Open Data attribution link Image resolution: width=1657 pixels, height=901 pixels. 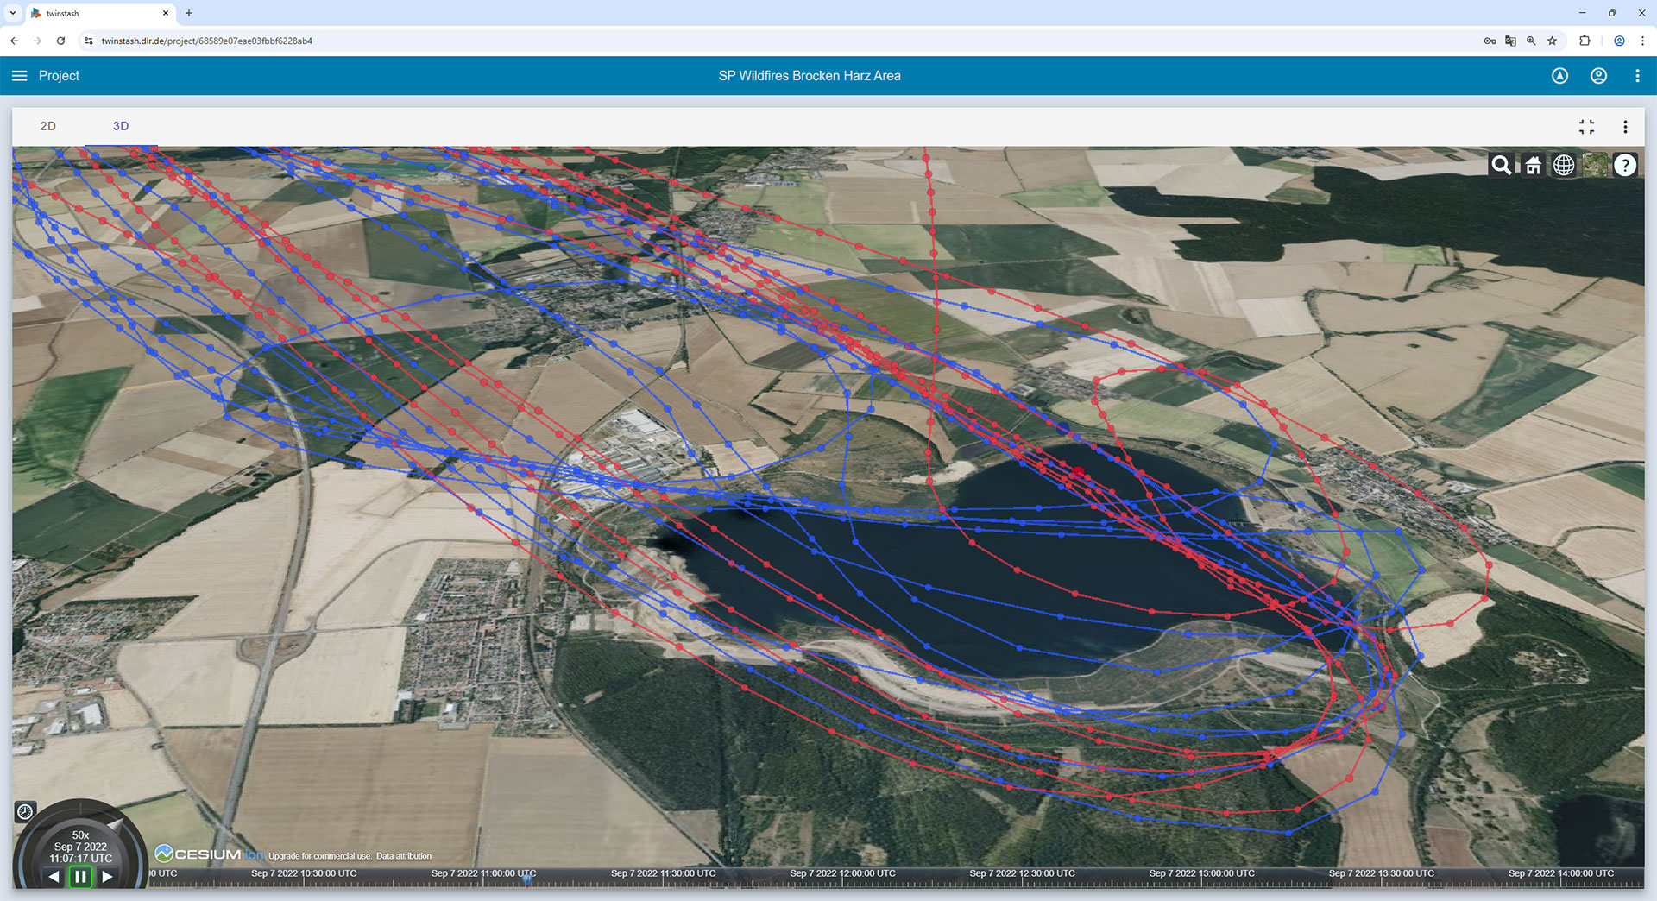pos(404,856)
